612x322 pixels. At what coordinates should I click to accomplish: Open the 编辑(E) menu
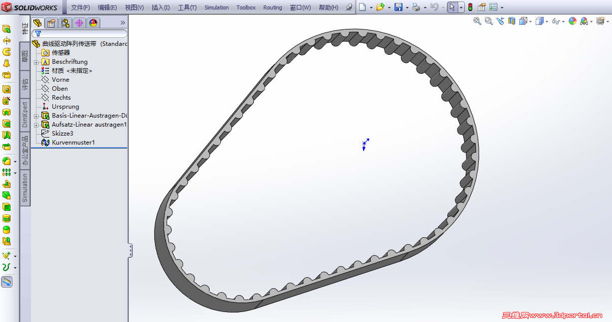(x=107, y=7)
